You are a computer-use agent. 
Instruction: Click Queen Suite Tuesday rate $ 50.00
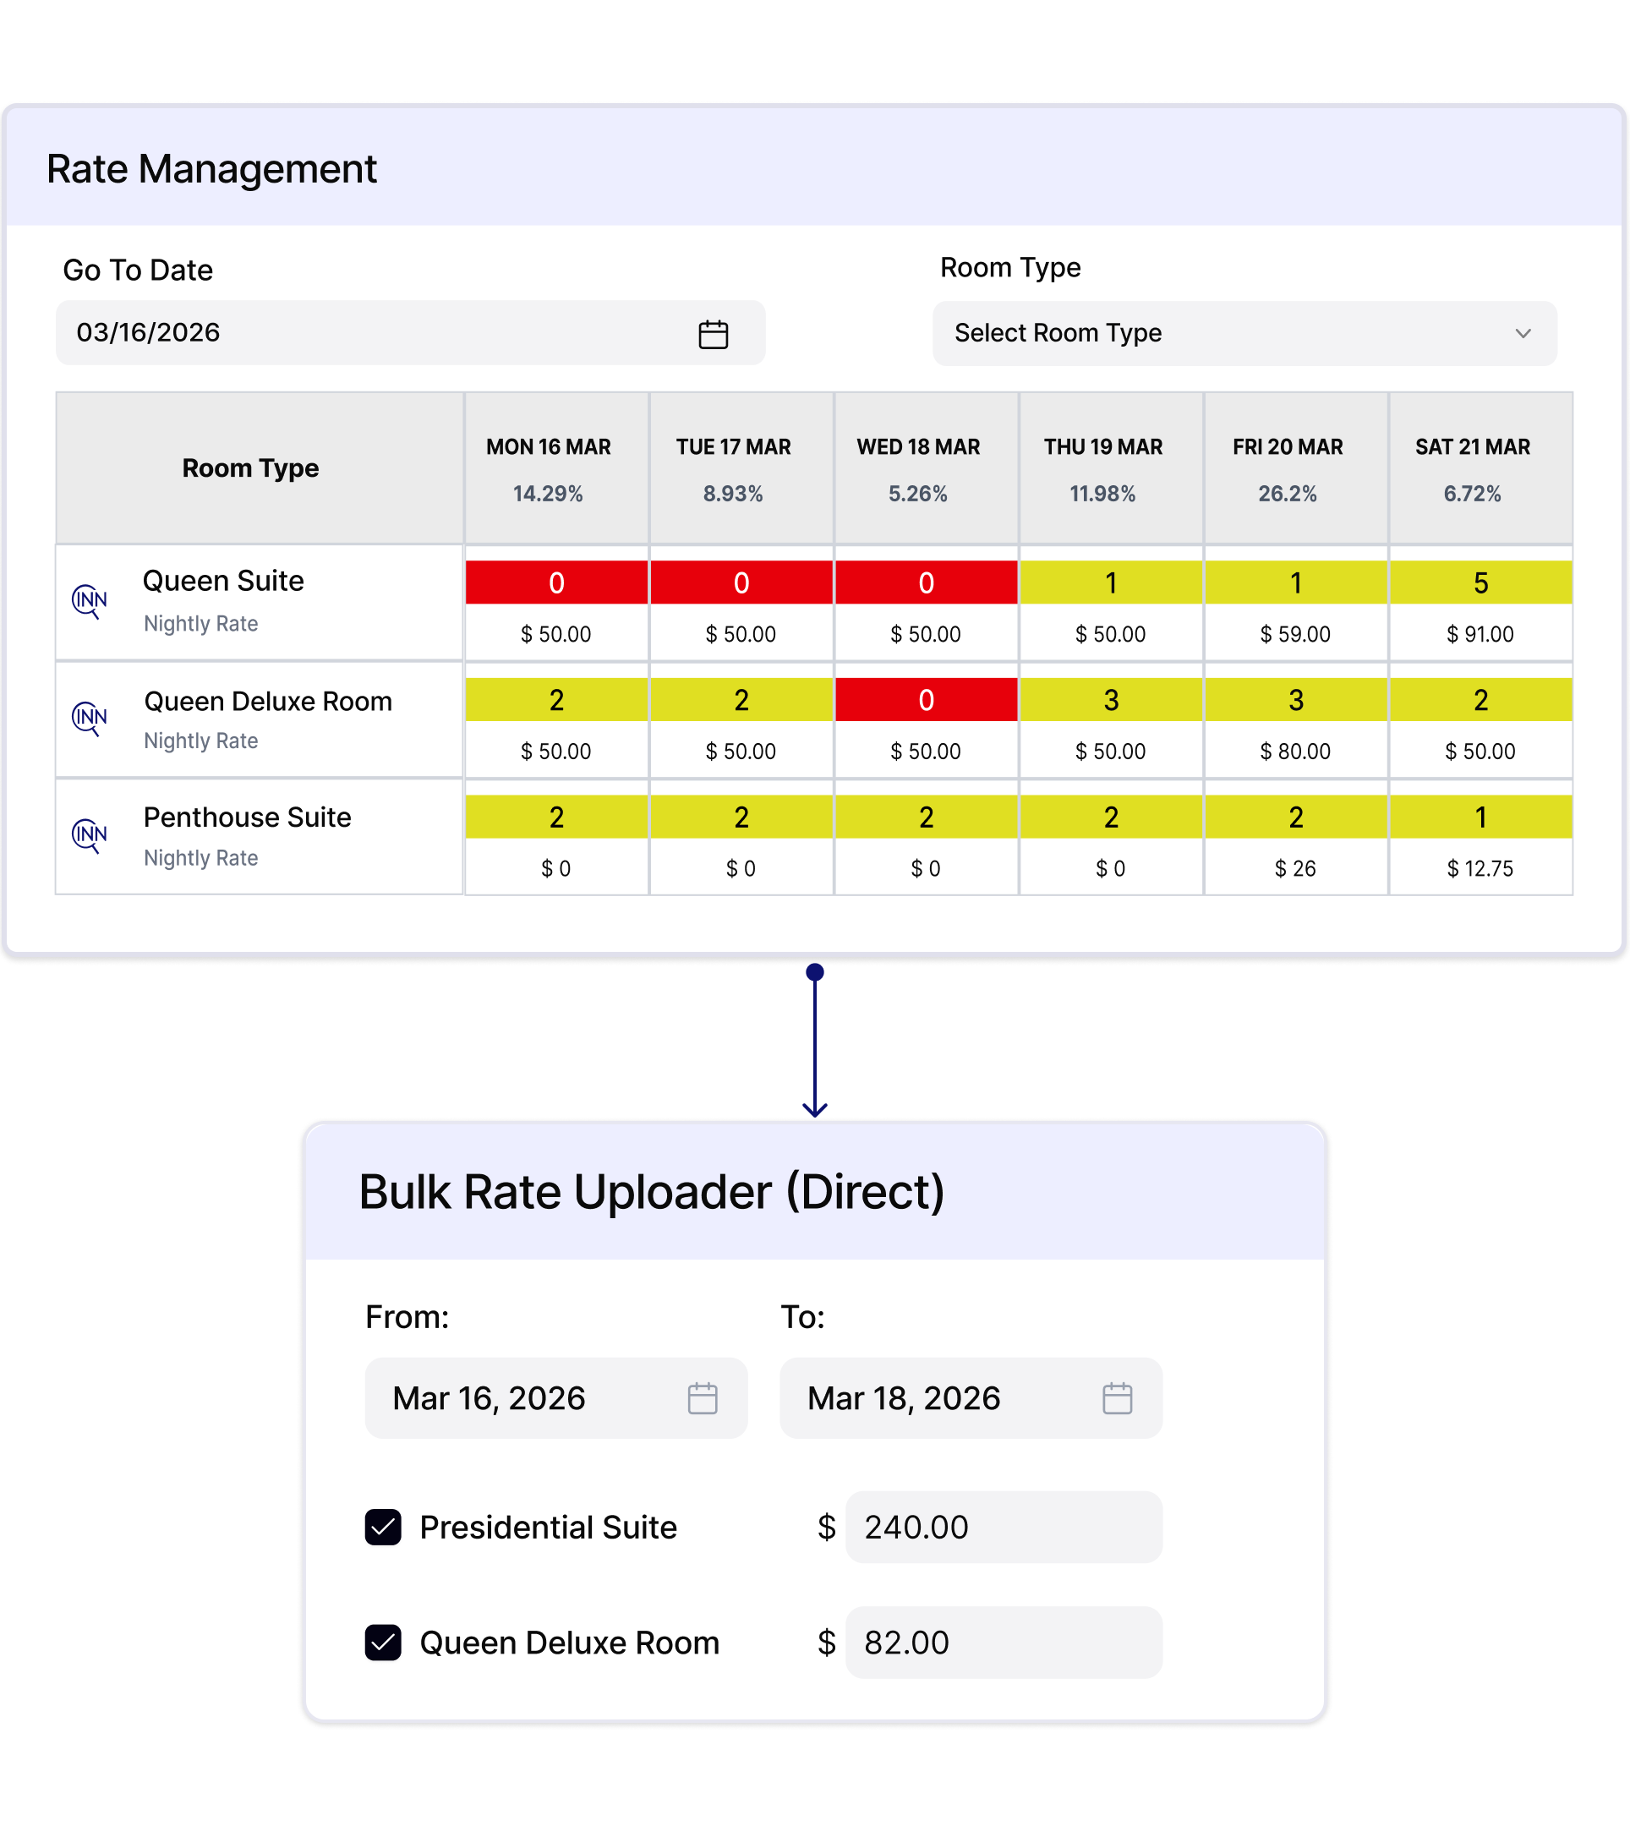pyautogui.click(x=741, y=634)
